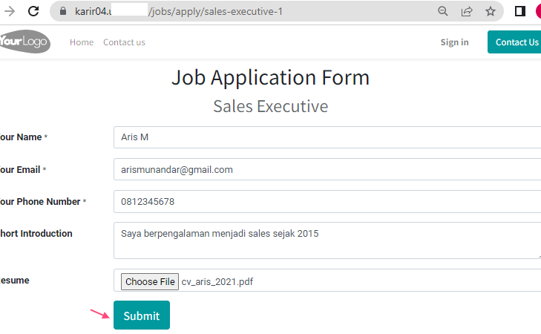Screen dimensions: 541x334
Task: Click the teal Contact Us button
Action: 514,42
